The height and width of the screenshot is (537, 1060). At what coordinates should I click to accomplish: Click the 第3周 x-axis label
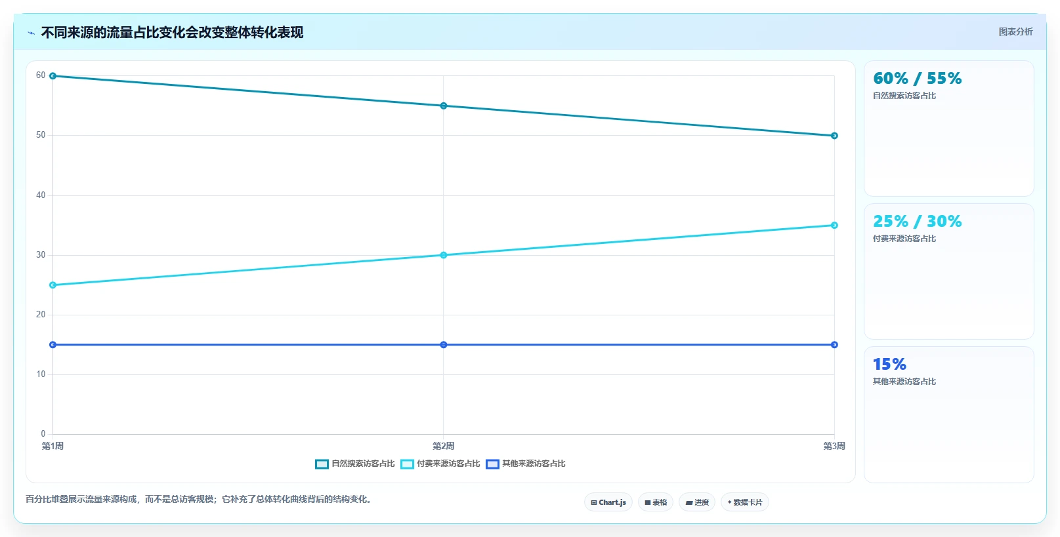point(834,446)
